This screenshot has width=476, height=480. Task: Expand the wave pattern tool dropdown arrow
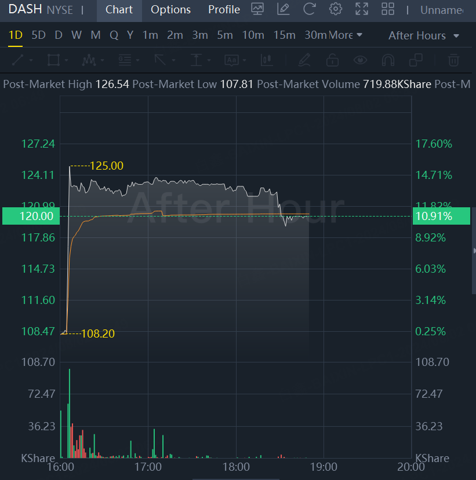(x=103, y=60)
